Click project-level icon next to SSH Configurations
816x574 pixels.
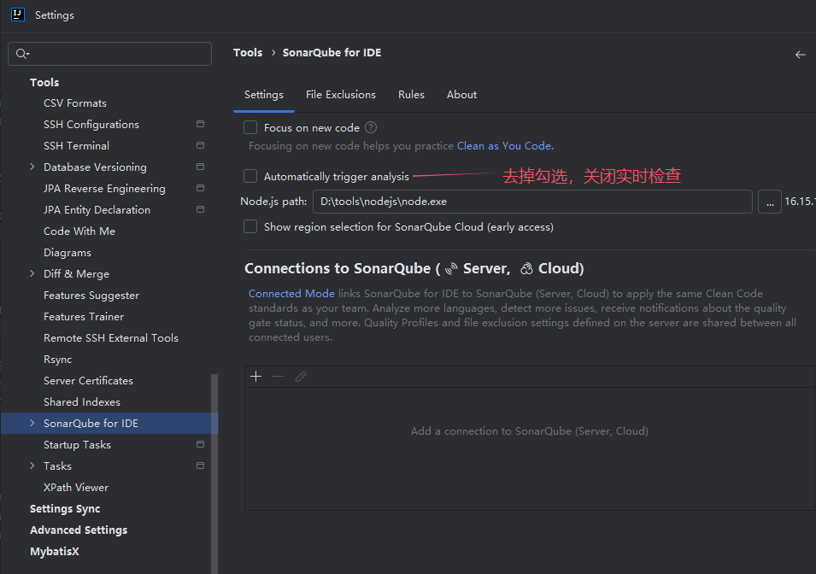tap(200, 125)
